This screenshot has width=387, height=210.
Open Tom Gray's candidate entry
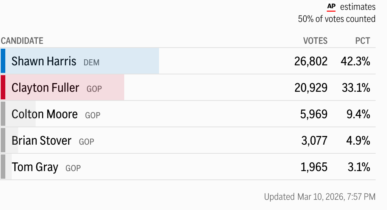pos(35,167)
